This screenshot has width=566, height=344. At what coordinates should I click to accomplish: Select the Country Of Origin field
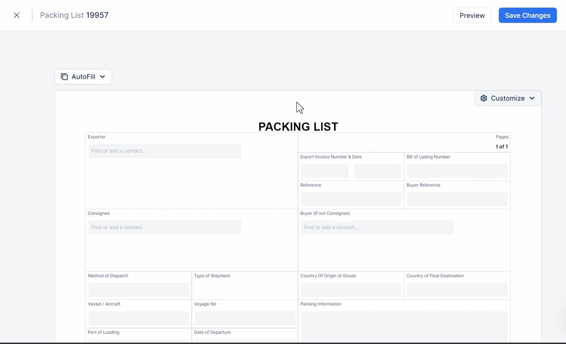point(351,290)
